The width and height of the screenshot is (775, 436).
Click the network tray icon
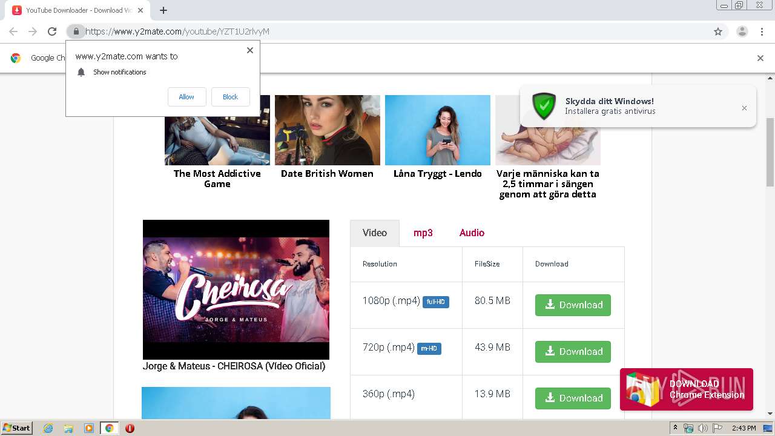(x=688, y=428)
